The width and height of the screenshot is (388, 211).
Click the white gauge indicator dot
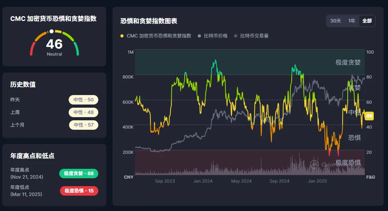coord(51,32)
